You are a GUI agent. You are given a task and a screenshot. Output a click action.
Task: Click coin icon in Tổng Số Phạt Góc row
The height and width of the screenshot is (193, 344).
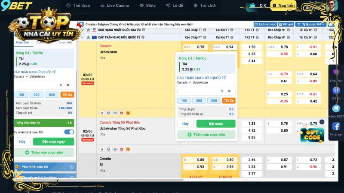[128, 149]
